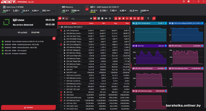Select the GPU PPT Limit row
Screen dimensions: 206x111
93,73
